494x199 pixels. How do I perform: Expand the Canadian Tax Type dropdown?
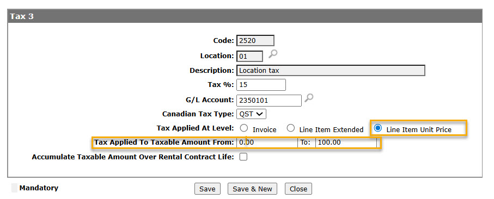click(252, 114)
